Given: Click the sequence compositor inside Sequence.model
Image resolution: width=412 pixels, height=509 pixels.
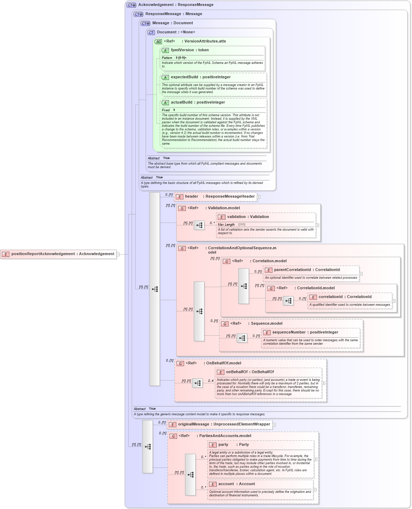Looking at the screenshot, I should point(242,338).
